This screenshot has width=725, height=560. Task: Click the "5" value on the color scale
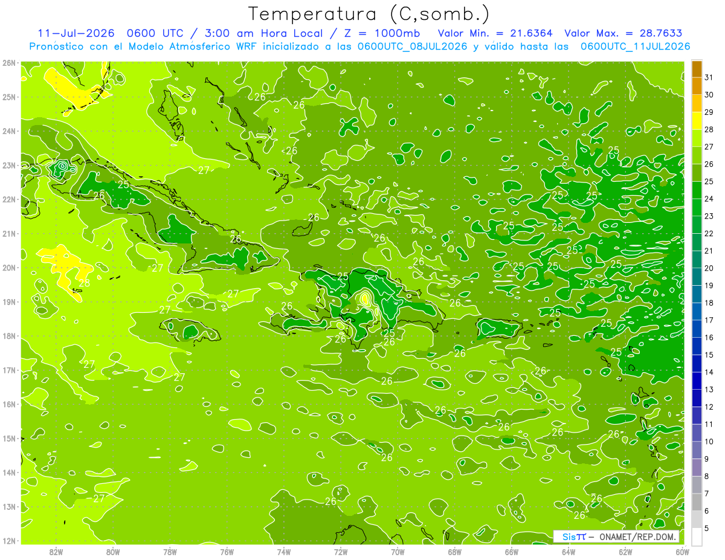pyautogui.click(x=707, y=528)
